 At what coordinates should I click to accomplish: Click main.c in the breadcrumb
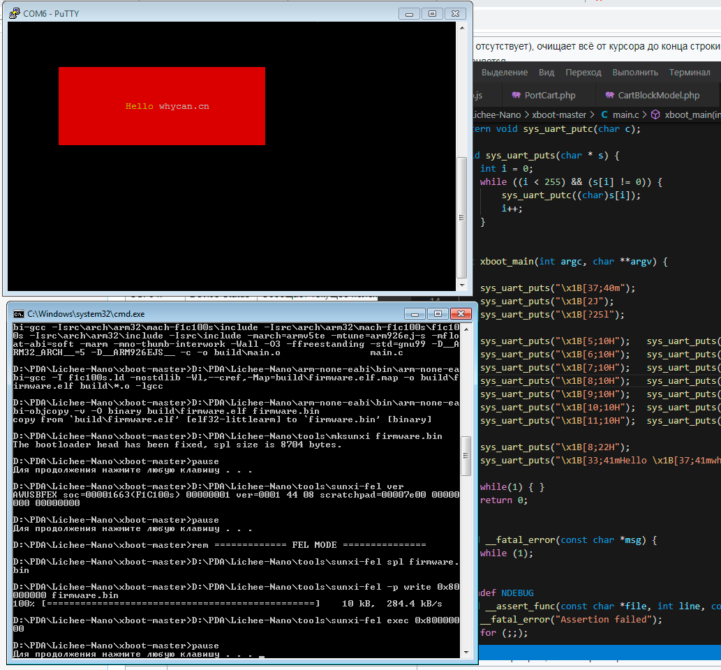[x=626, y=114]
